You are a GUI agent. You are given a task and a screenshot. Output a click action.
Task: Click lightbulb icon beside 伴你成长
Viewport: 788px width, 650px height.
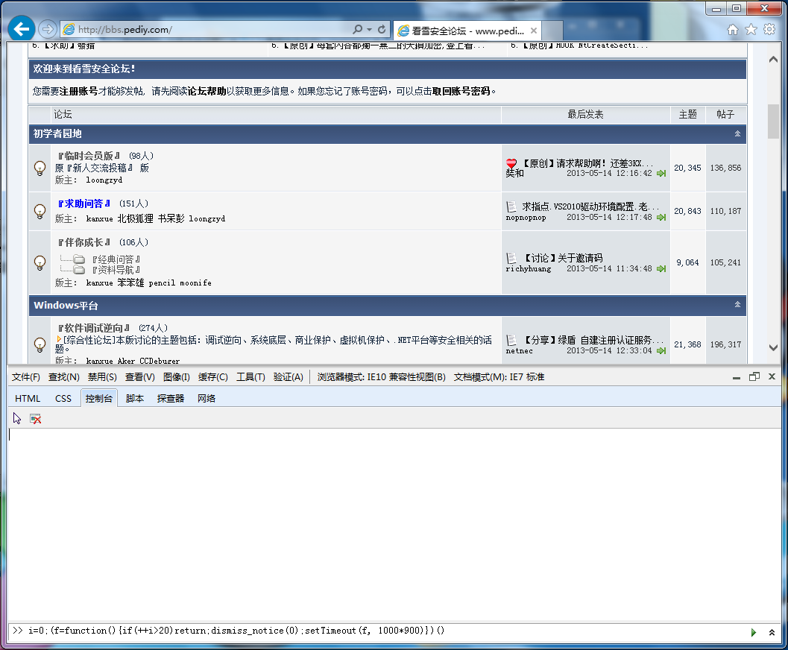[x=40, y=262]
